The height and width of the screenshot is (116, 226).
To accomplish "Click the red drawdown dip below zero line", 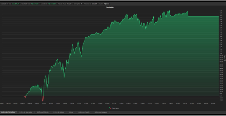I will (x=43, y=99).
